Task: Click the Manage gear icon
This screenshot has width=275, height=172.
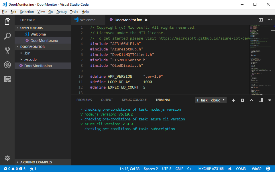Action: click(7, 158)
